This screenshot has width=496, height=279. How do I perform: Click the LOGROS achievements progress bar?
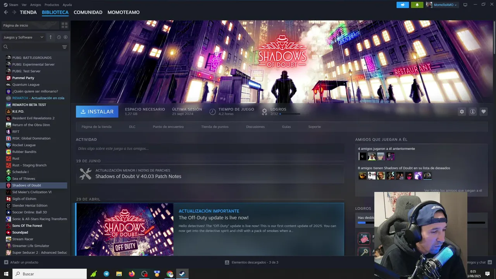[x=289, y=114]
